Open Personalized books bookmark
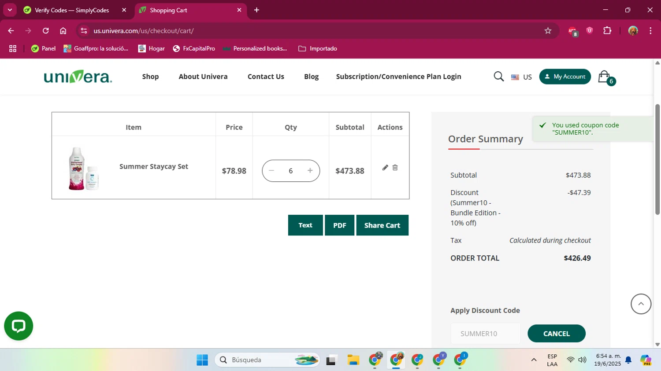 [x=255, y=48]
